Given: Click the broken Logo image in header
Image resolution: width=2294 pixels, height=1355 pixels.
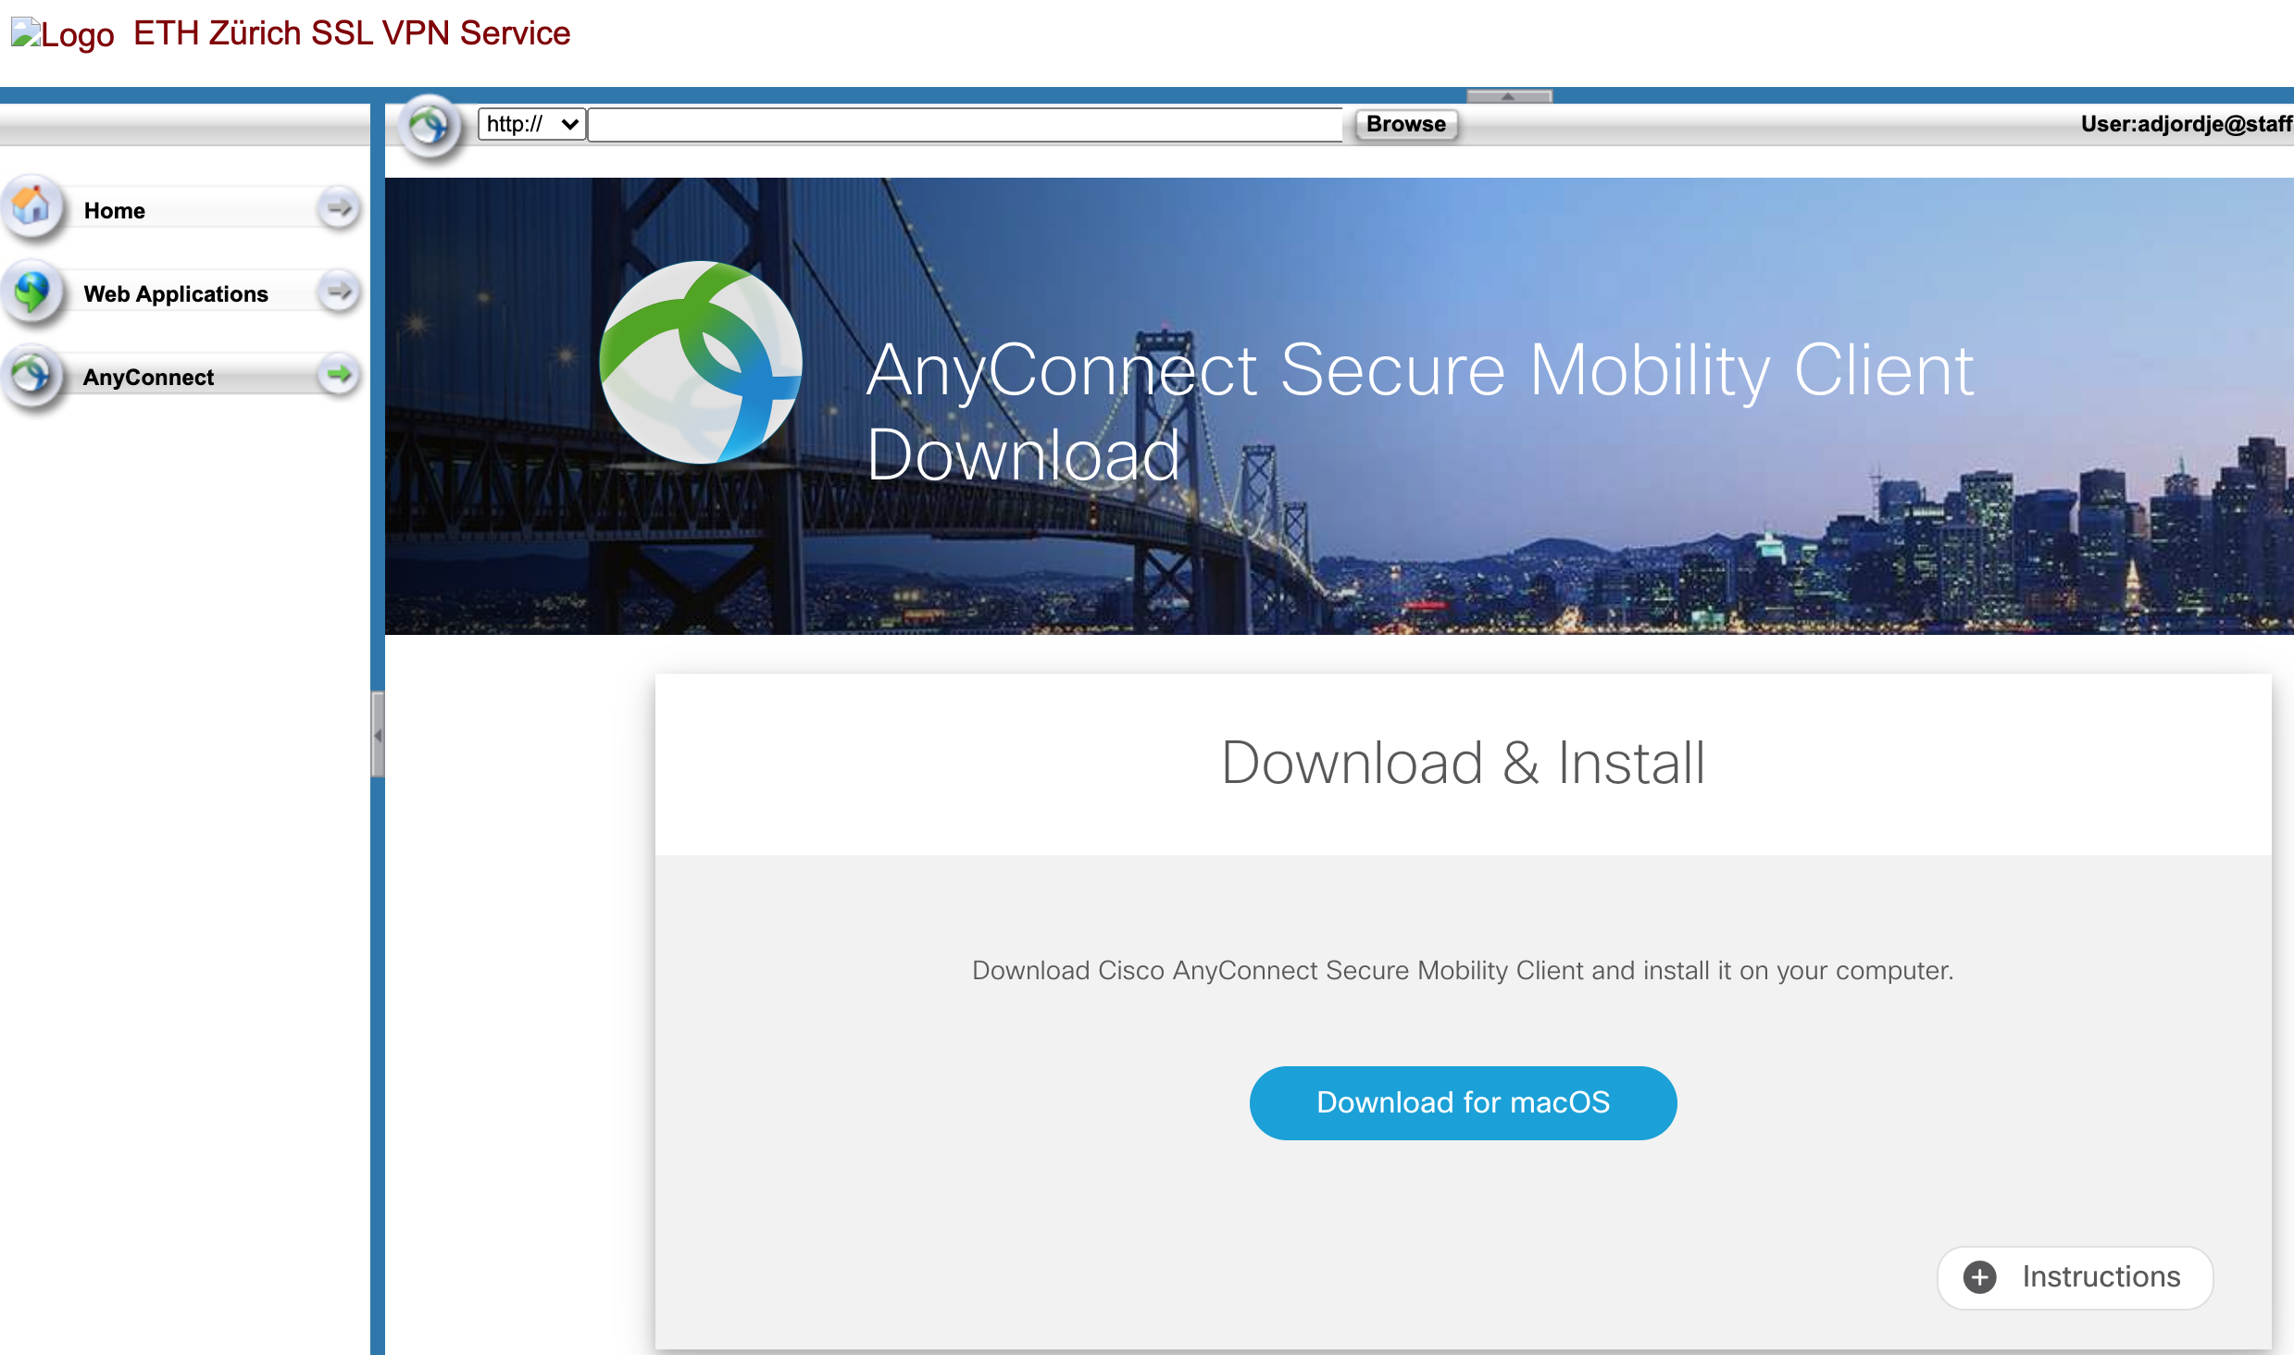Looking at the screenshot, I should pyautogui.click(x=62, y=35).
